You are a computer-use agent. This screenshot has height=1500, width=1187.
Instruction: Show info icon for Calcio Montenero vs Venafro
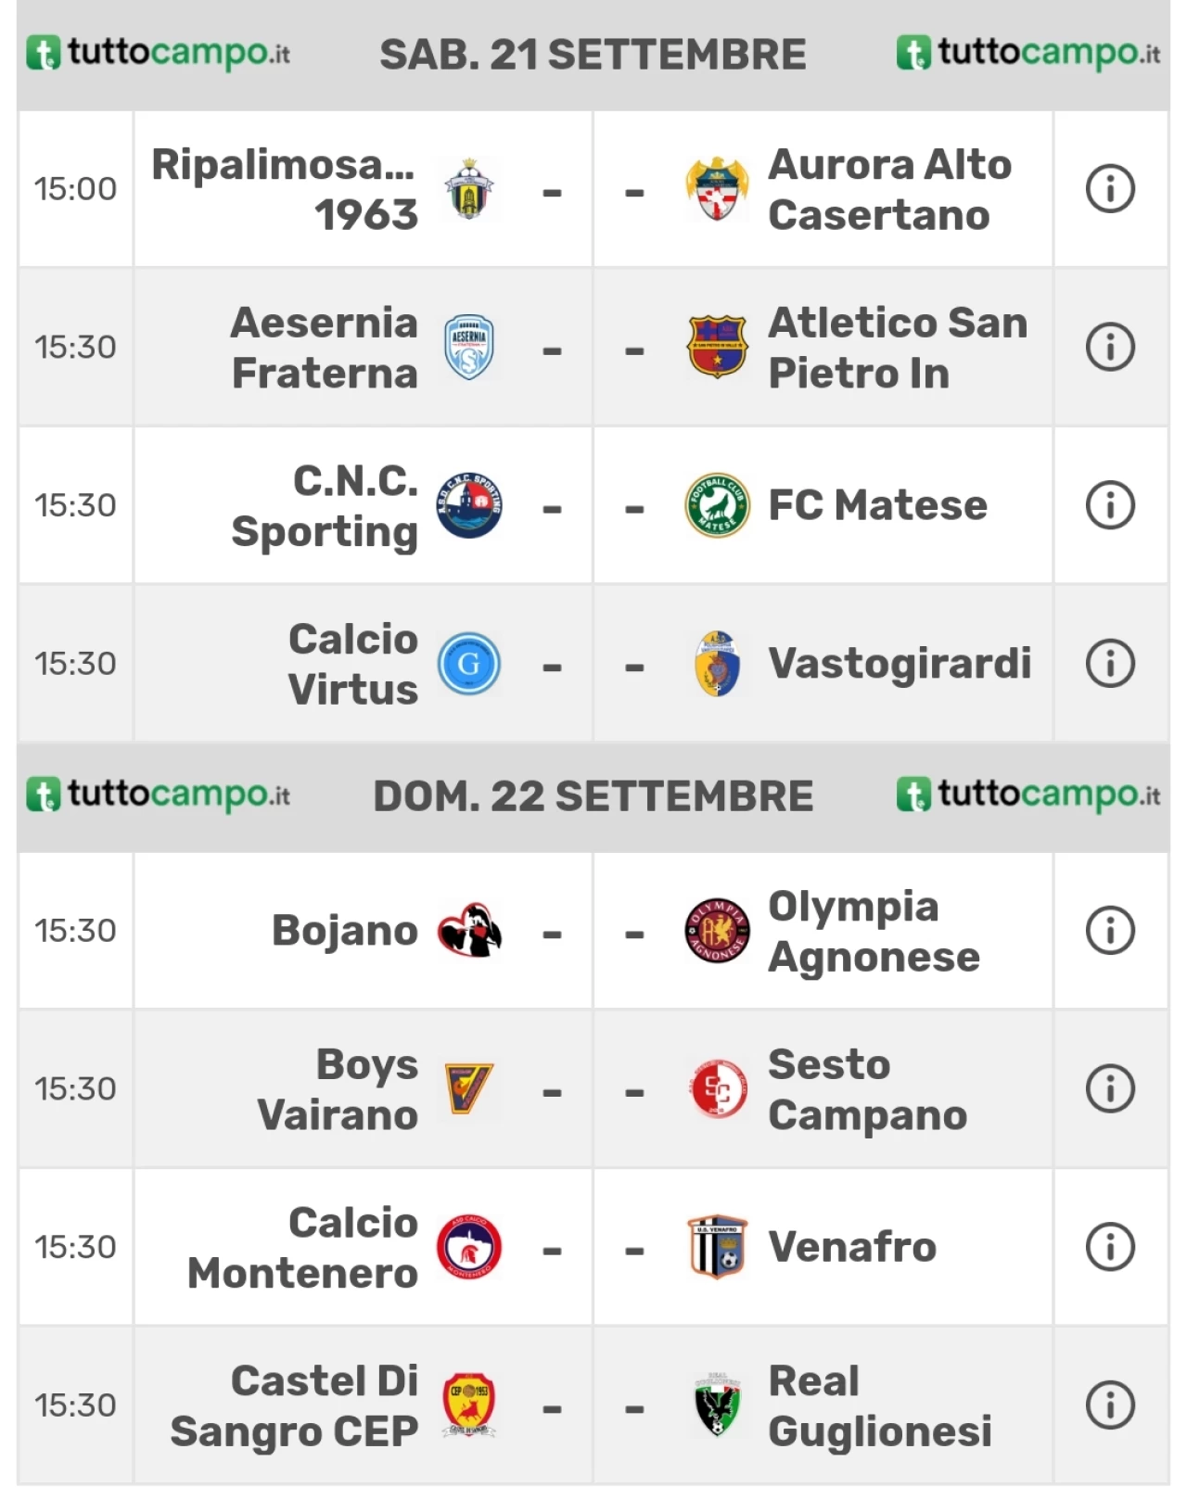pyautogui.click(x=1110, y=1247)
